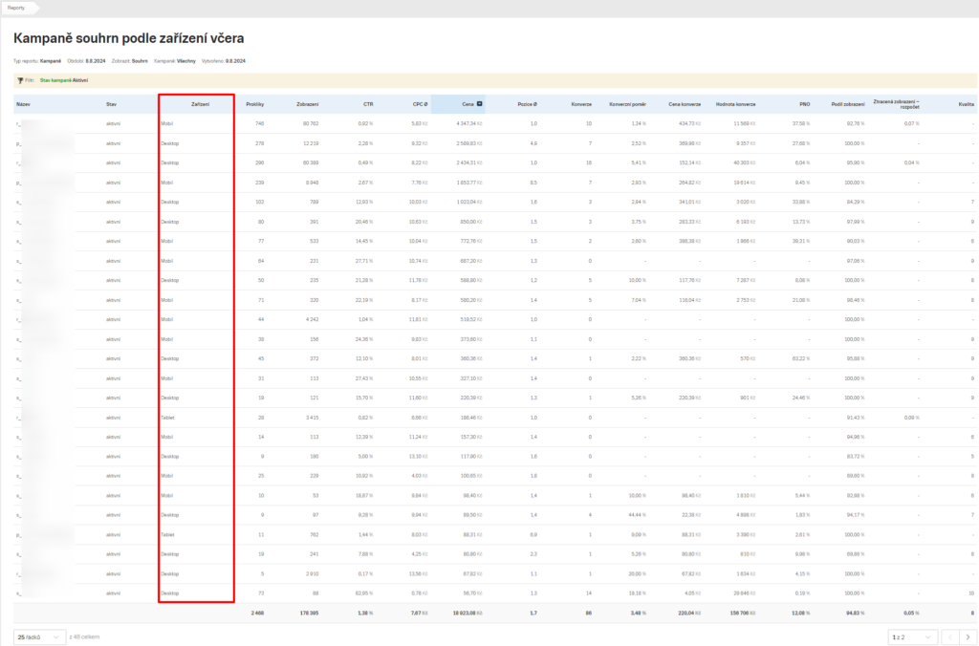
Task: Sort by the Pozice Ø column header
Action: click(527, 104)
